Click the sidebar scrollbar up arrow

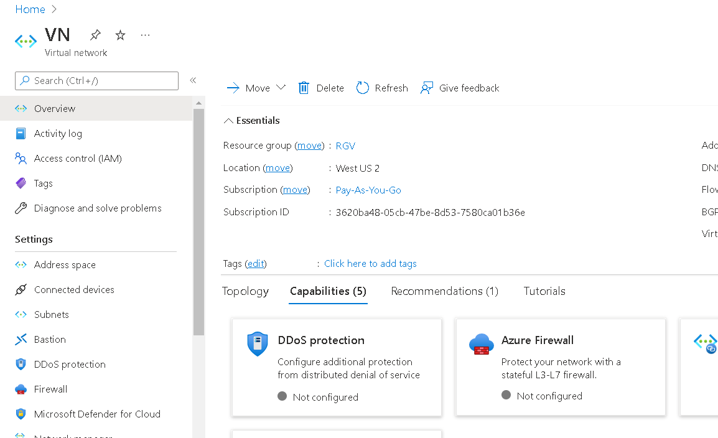(198, 103)
